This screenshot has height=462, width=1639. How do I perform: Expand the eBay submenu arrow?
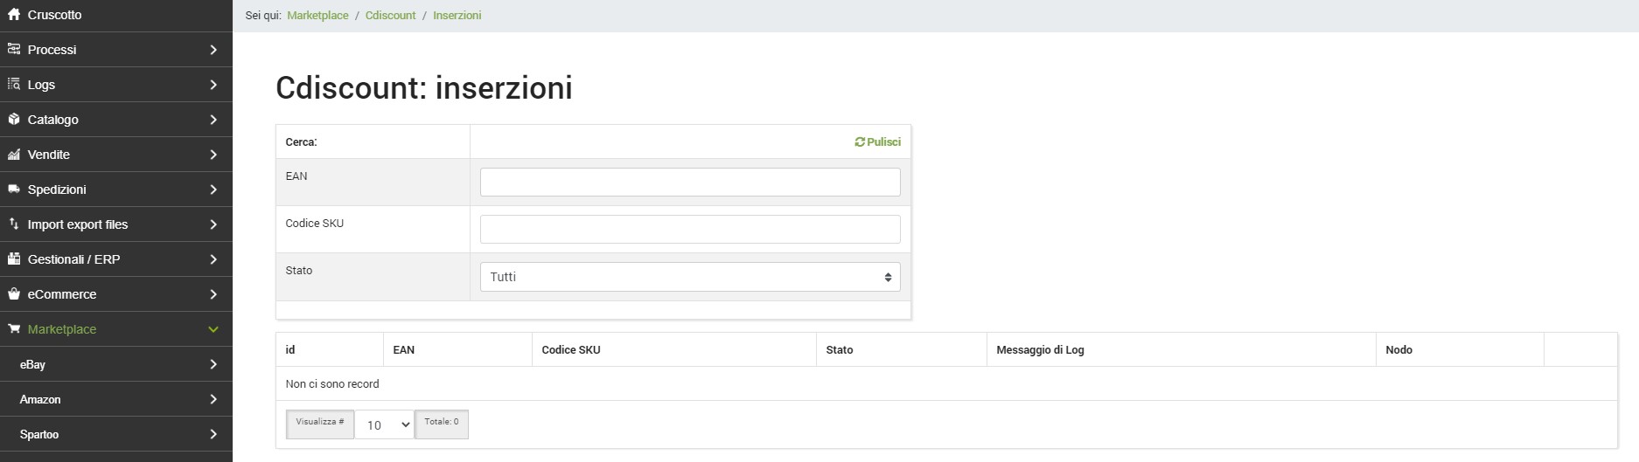pos(213,364)
